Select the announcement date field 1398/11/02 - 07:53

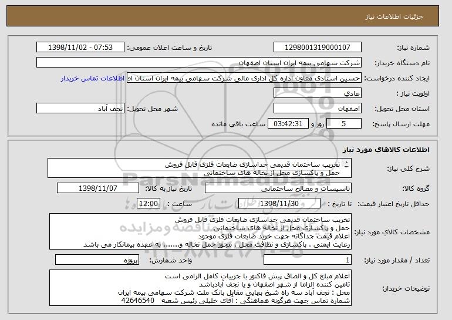[80, 48]
